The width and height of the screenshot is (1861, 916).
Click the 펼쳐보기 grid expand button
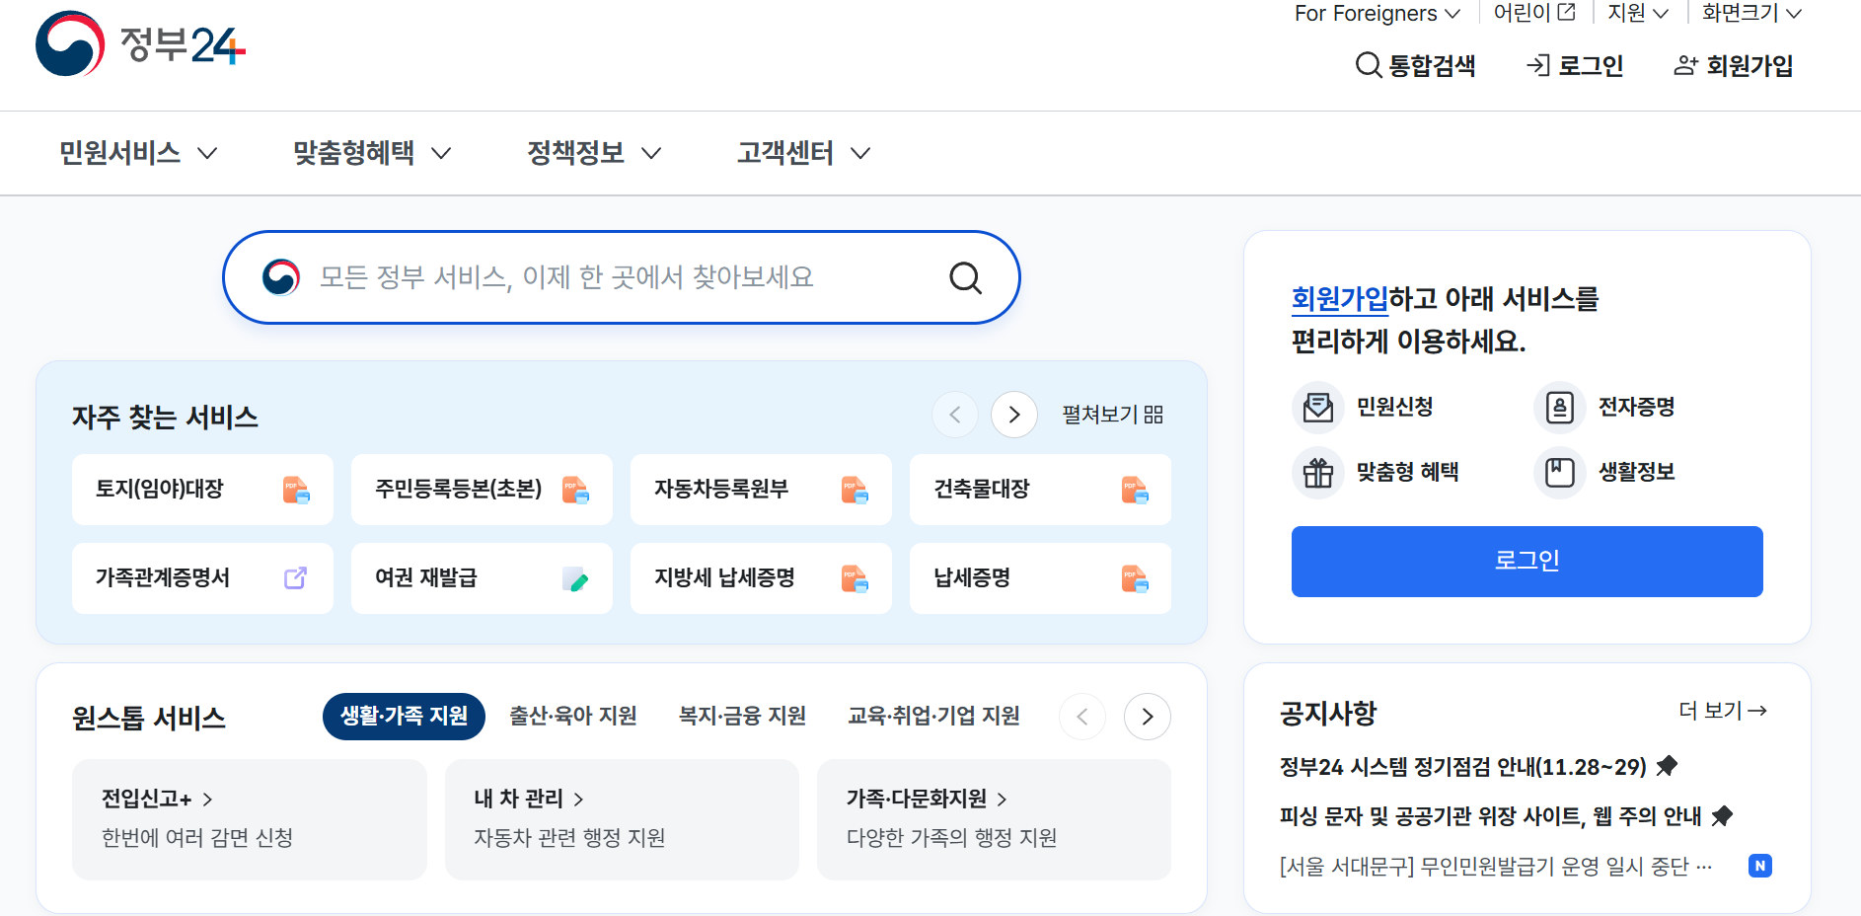[x=1112, y=415]
